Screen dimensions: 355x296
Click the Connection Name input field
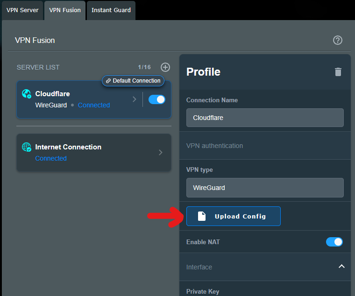coord(264,118)
